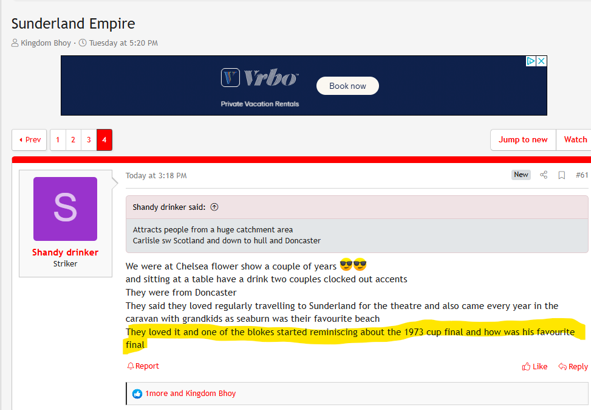This screenshot has width=591, height=410.
Task: Open Shandy drinker's purple S avatar
Action: click(x=65, y=209)
